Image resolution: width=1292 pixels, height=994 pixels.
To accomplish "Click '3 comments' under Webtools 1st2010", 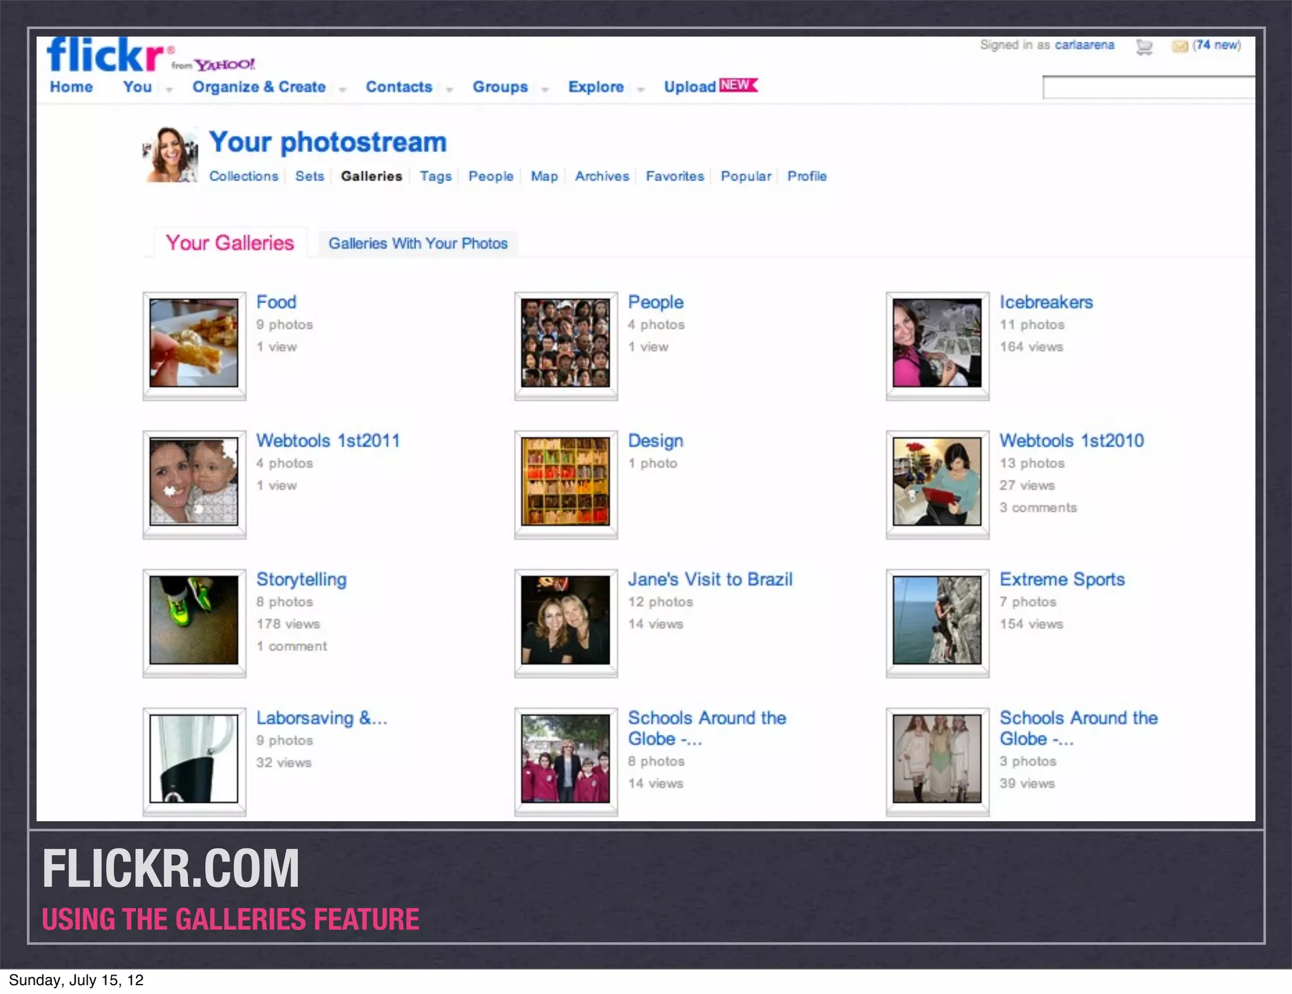I will 1038,508.
